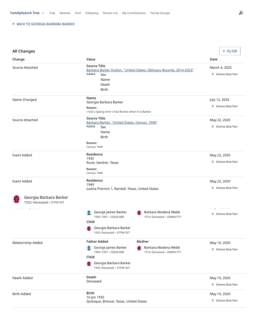Screen dimensions: 253x328
Task: Open the United States Census 1940 source link
Action: [x=122, y=122]
